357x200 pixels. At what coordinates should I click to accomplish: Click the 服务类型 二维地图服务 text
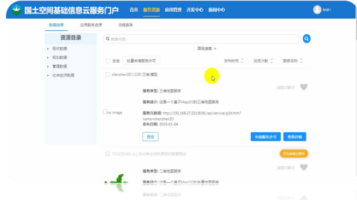point(162,171)
